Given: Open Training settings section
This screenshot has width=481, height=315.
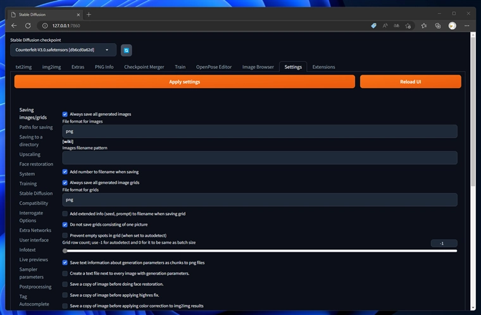Looking at the screenshot, I should click(28, 183).
